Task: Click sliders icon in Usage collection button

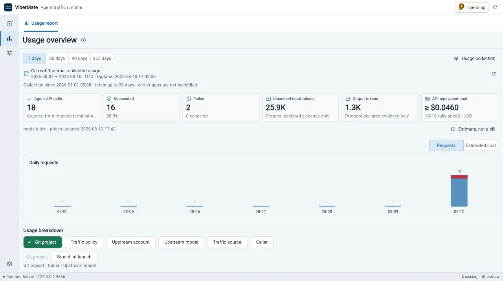Action: click(x=456, y=58)
